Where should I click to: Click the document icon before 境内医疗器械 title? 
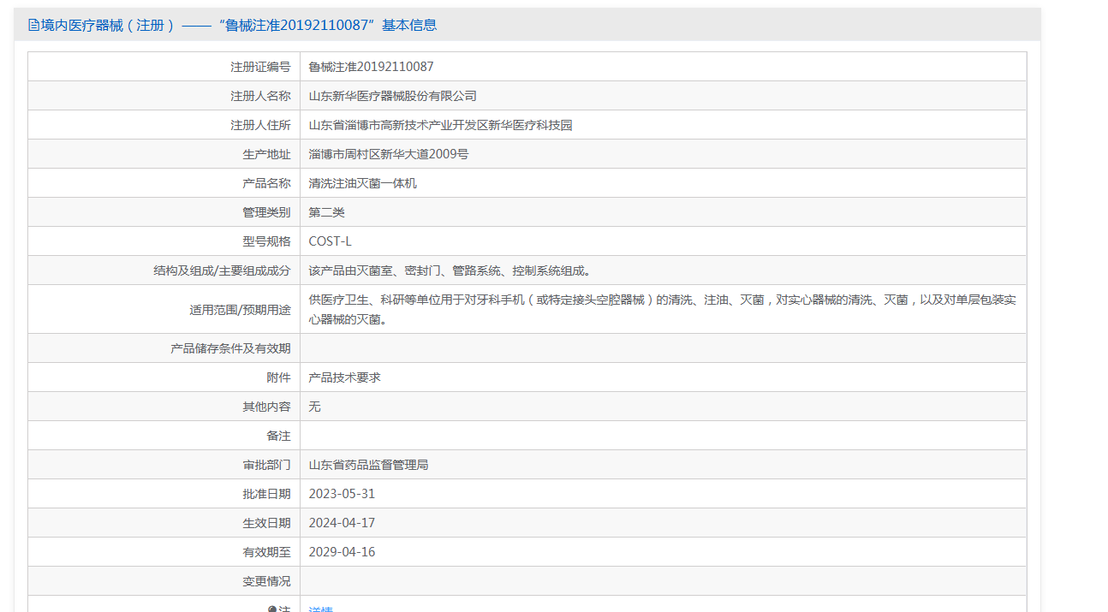click(33, 25)
